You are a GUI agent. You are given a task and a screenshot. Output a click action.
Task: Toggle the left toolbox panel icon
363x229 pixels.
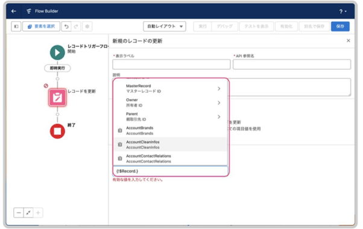tap(16, 27)
